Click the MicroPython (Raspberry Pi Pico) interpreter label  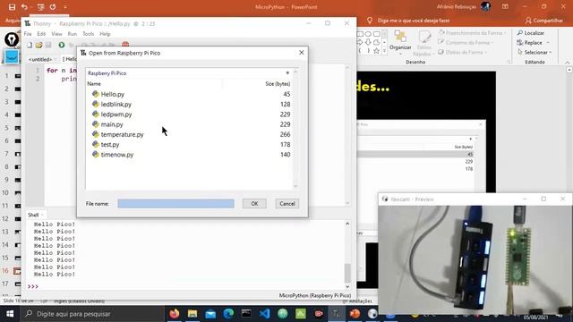pos(315,295)
